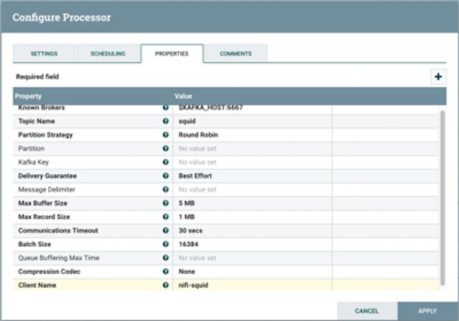This screenshot has width=459, height=321.
Task: Select the Properties tab
Action: point(172,54)
